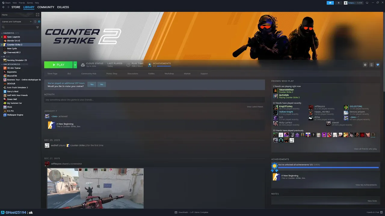Open the Store Page tab
The height and width of the screenshot is (216, 385).
point(52,73)
